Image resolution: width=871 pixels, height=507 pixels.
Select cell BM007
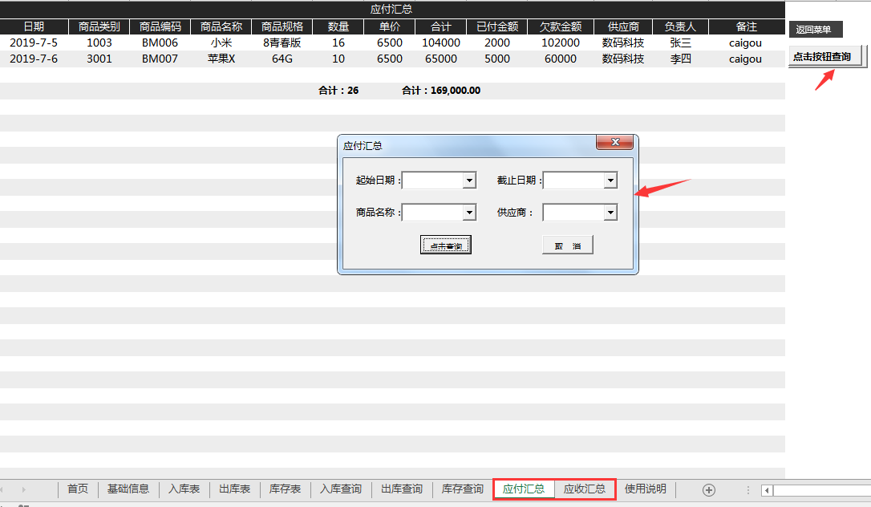click(160, 59)
